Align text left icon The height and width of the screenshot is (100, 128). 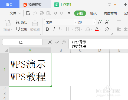point(119,29)
